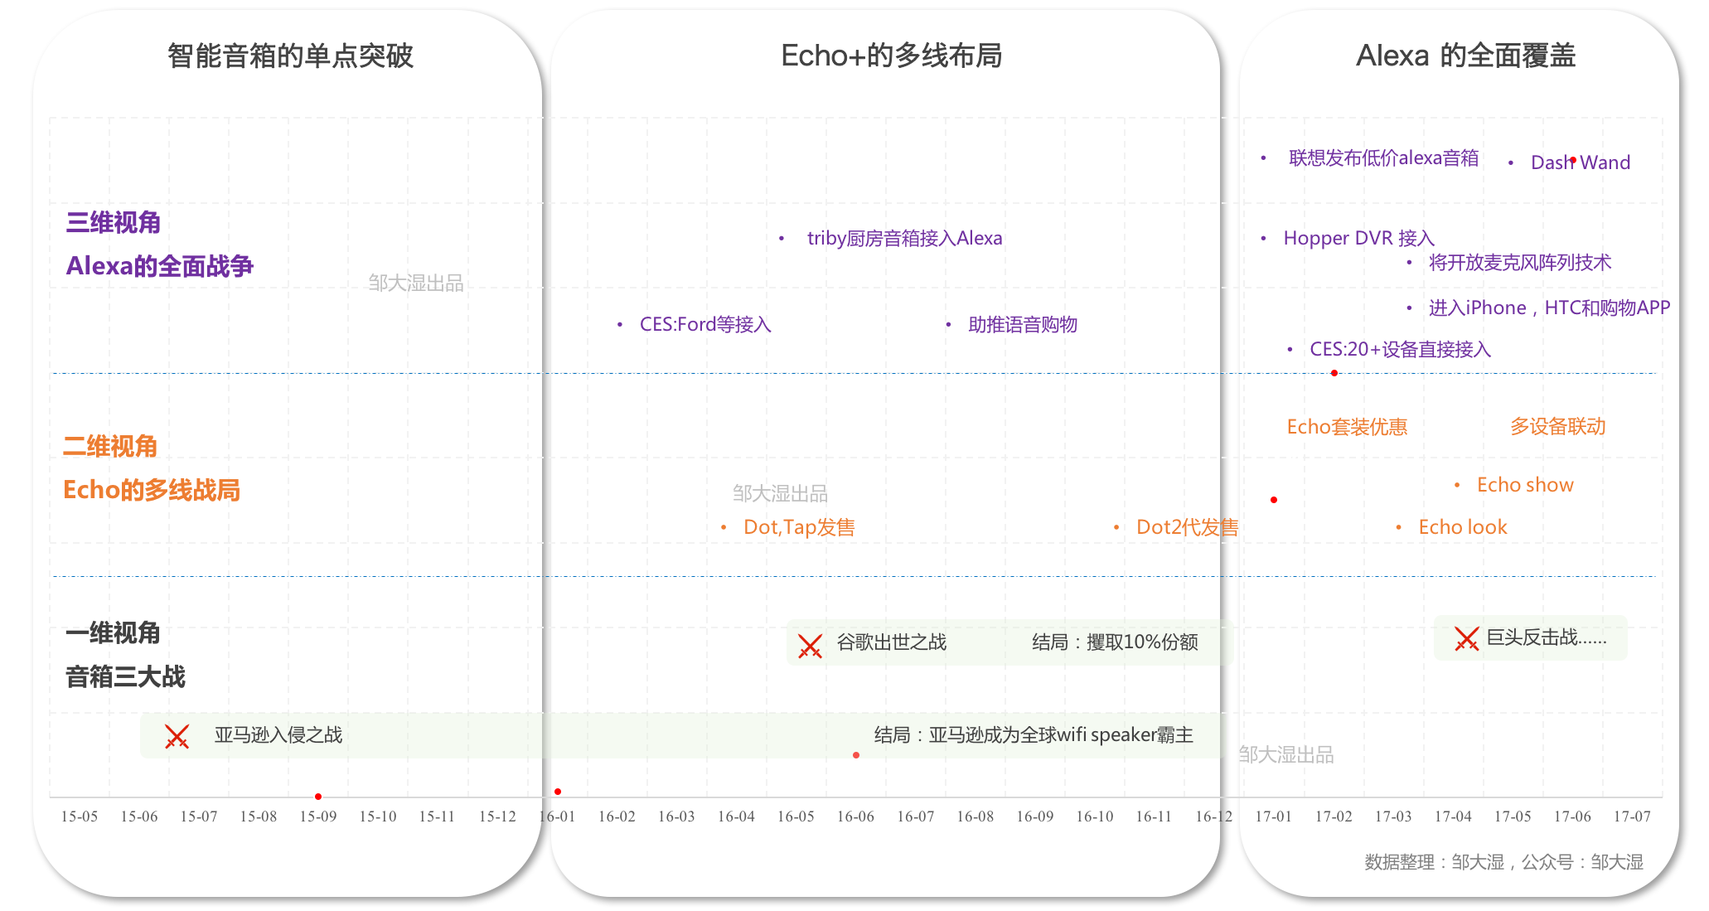Click the 巨头反击战 battle label
This screenshot has height=911, width=1709.
pyautogui.click(x=1546, y=637)
